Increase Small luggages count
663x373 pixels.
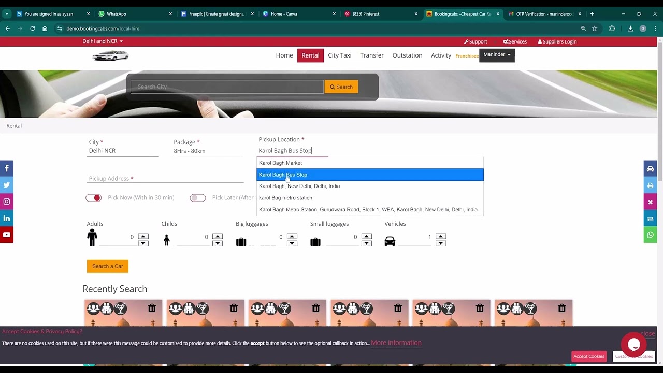click(367, 236)
